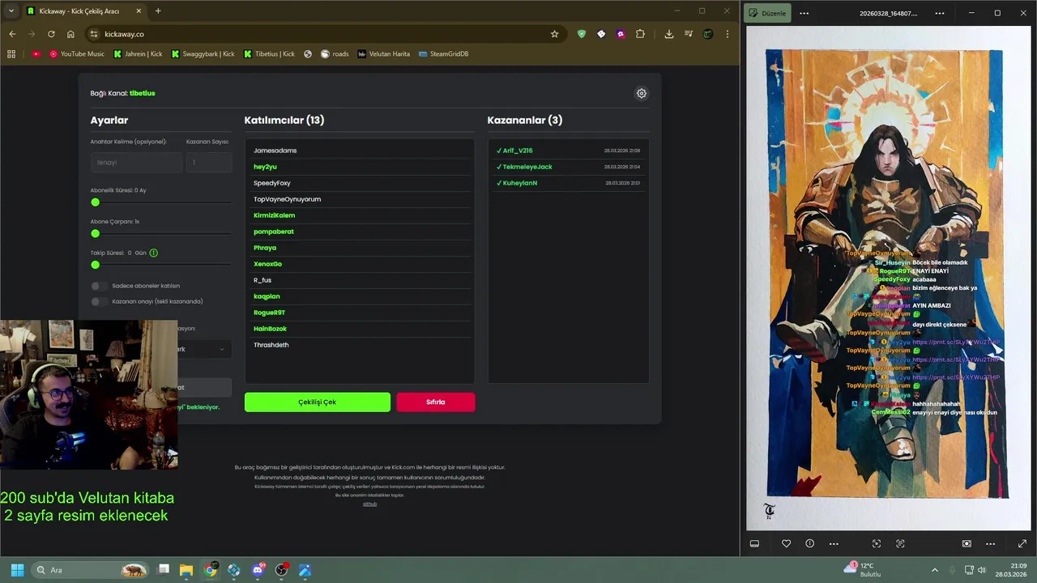This screenshot has width=1037, height=583.
Task: Adjust Abone Çarpanı slider handle
Action: tap(95, 234)
